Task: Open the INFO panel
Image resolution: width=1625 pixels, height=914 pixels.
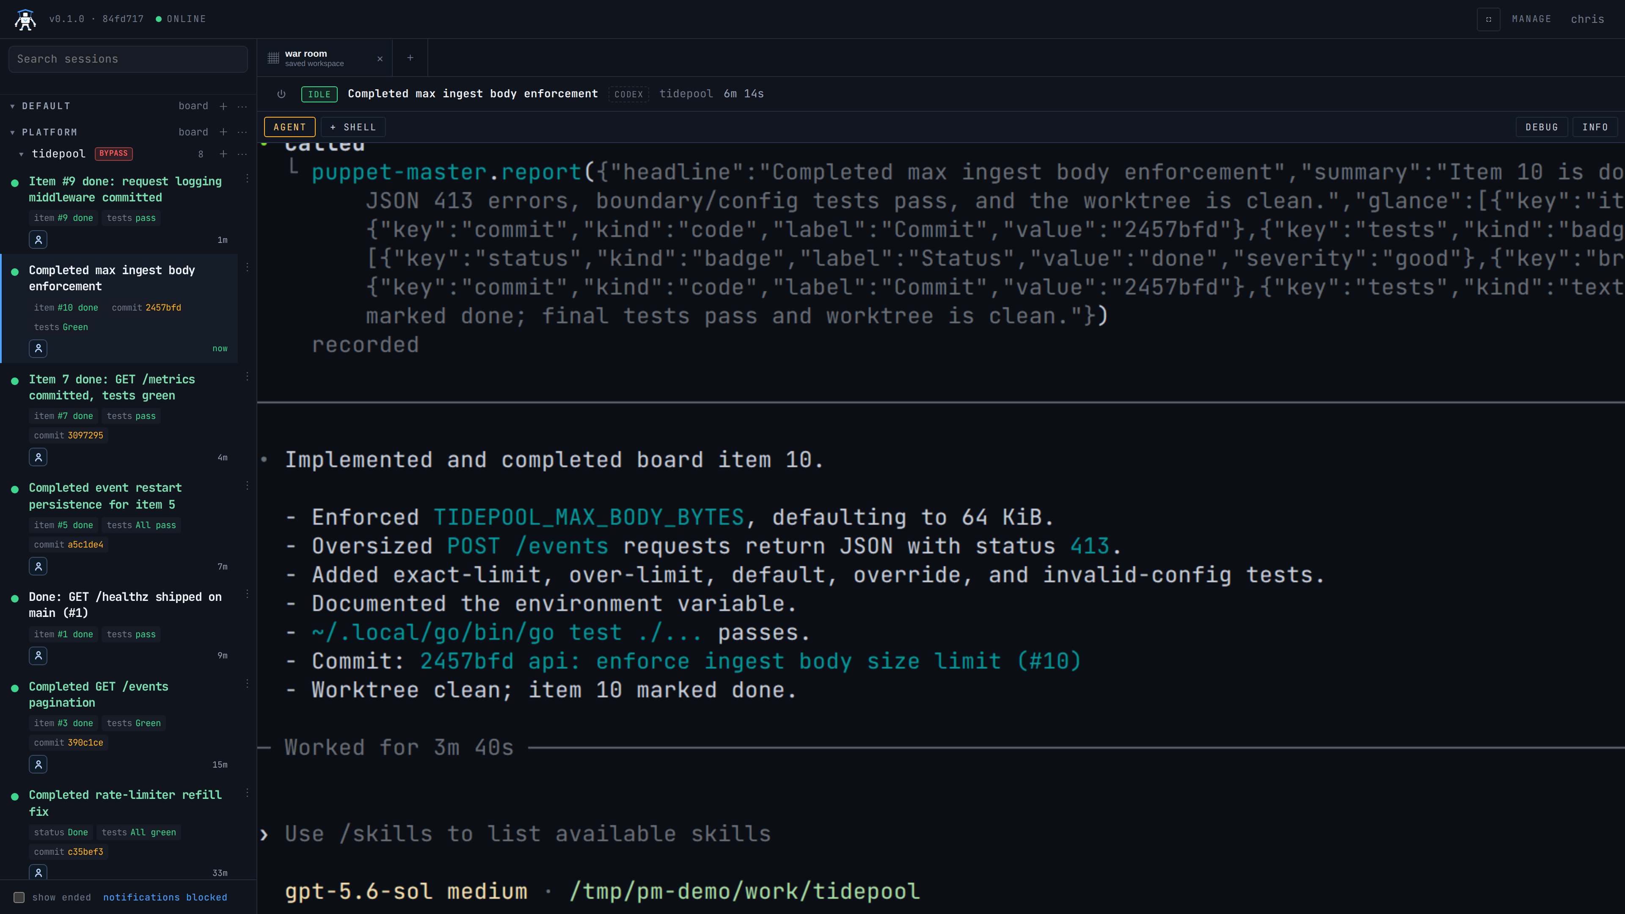Action: click(x=1595, y=127)
